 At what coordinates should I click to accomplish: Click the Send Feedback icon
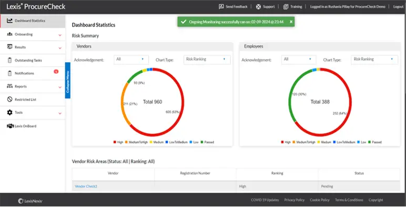[221, 7]
